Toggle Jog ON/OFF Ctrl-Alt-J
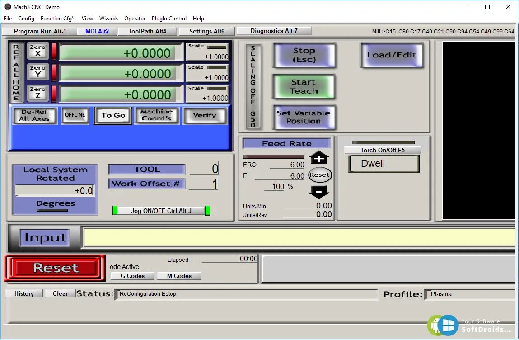The image size is (519, 340). click(x=161, y=211)
